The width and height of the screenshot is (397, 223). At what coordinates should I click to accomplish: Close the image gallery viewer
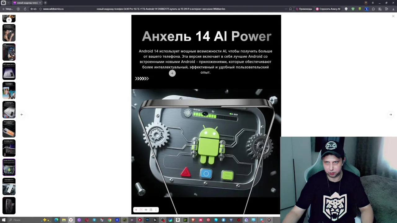tap(393, 16)
